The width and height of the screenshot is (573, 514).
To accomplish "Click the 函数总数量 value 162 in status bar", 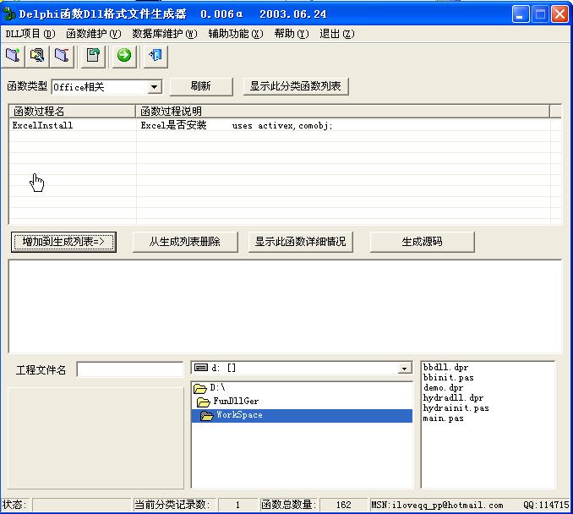I will (x=343, y=505).
